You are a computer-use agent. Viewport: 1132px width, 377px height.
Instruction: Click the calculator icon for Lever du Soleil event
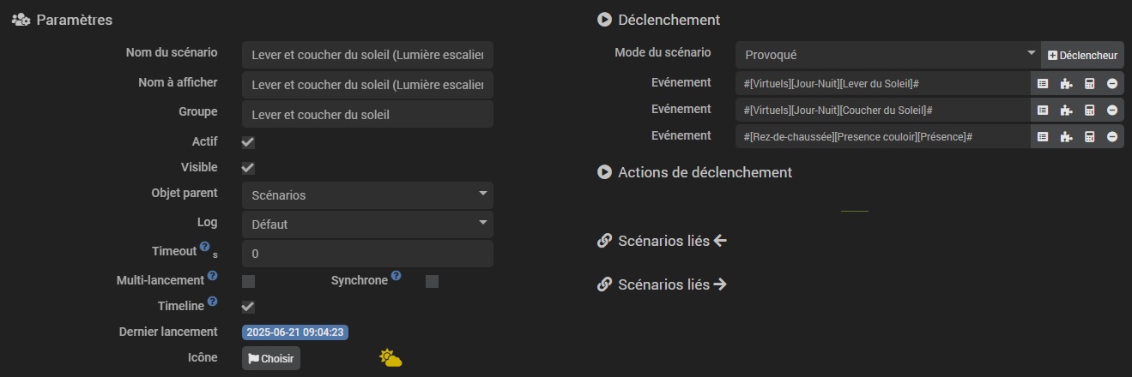coord(1089,84)
